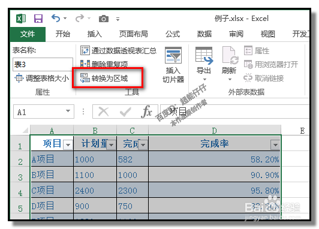Select column C header

(x=133, y=131)
